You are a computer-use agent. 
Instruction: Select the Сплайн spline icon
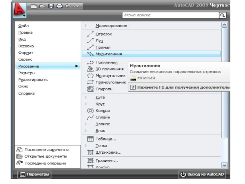(x=90, y=117)
